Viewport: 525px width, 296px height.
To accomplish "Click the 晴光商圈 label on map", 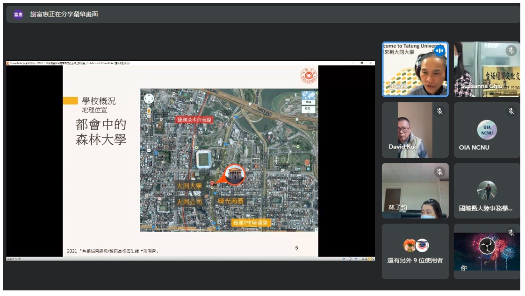I will pyautogui.click(x=230, y=201).
